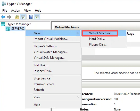Toggle the Show/Hide Console Tree icon
The height and width of the screenshot is (111, 140).
(23, 17)
